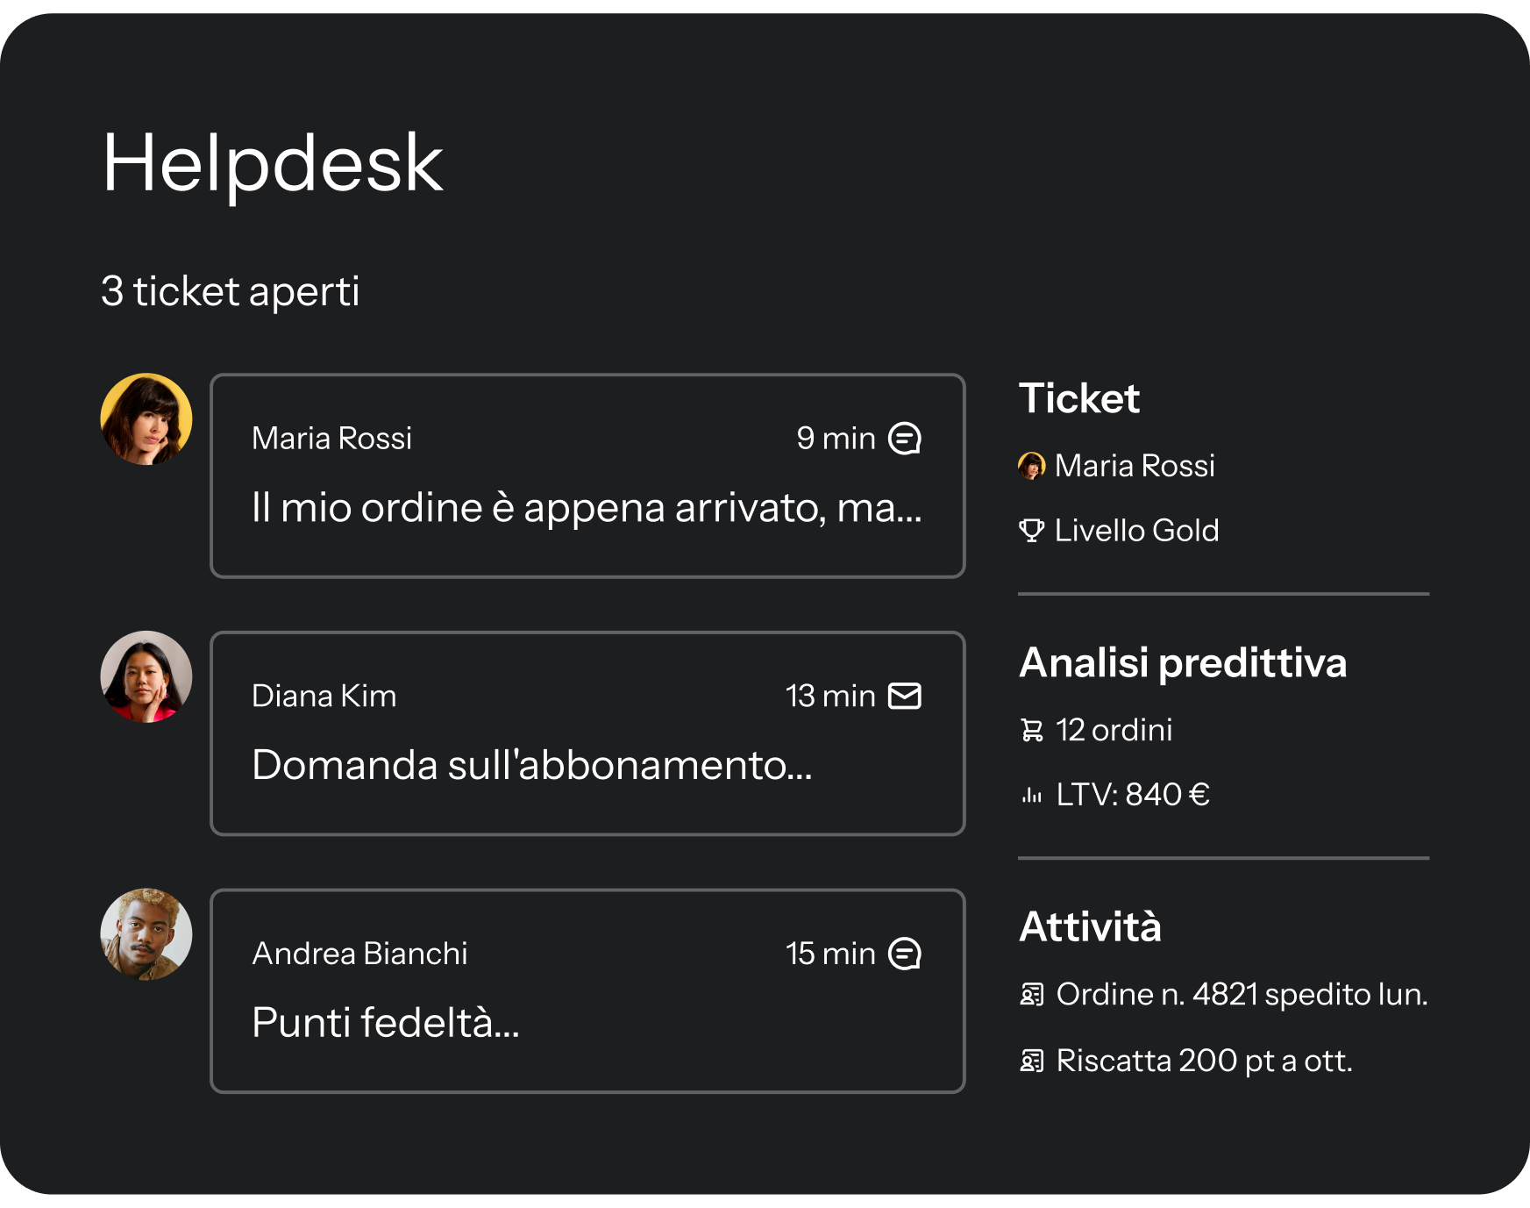
Task: Open Andrea Bianchi's profile photo
Action: tap(146, 934)
